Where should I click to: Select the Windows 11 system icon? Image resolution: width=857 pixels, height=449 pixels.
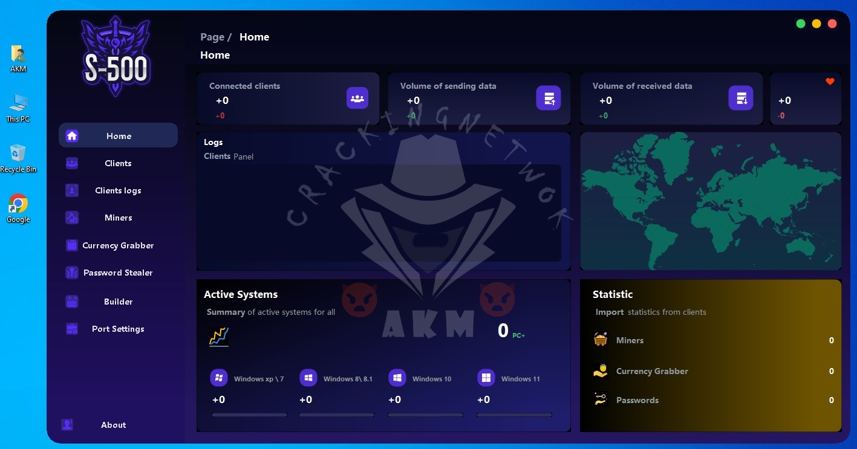486,378
